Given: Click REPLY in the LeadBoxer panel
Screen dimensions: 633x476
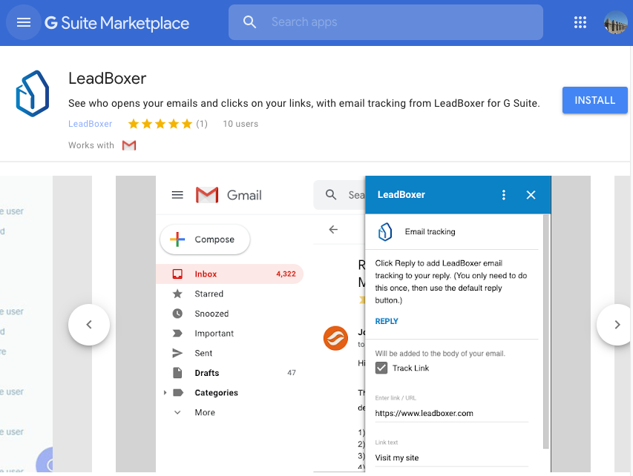Looking at the screenshot, I should point(387,322).
